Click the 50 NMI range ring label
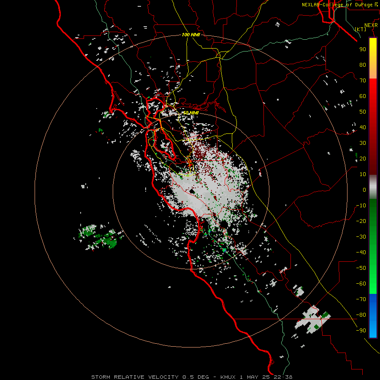380x380 pixels. point(191,113)
